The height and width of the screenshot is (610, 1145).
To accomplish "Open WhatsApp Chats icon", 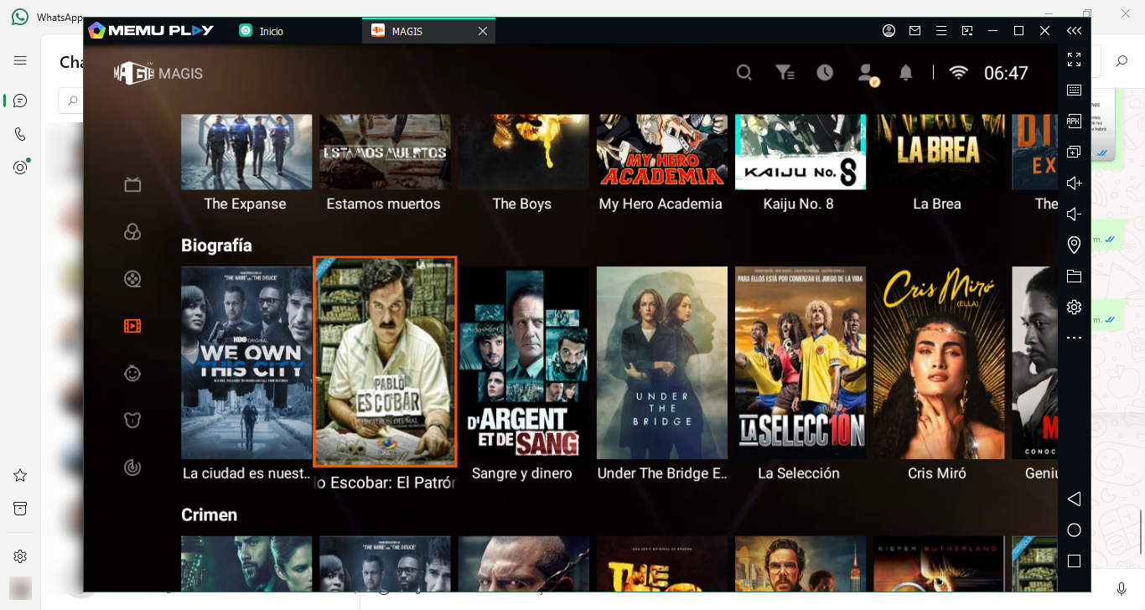I will tap(20, 101).
